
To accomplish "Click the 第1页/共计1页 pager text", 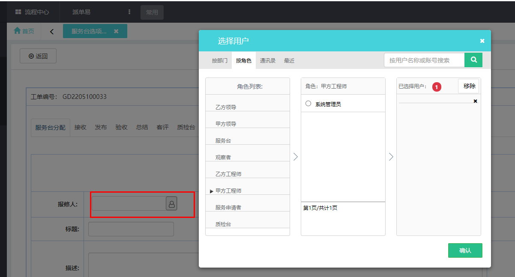I will [320, 208].
